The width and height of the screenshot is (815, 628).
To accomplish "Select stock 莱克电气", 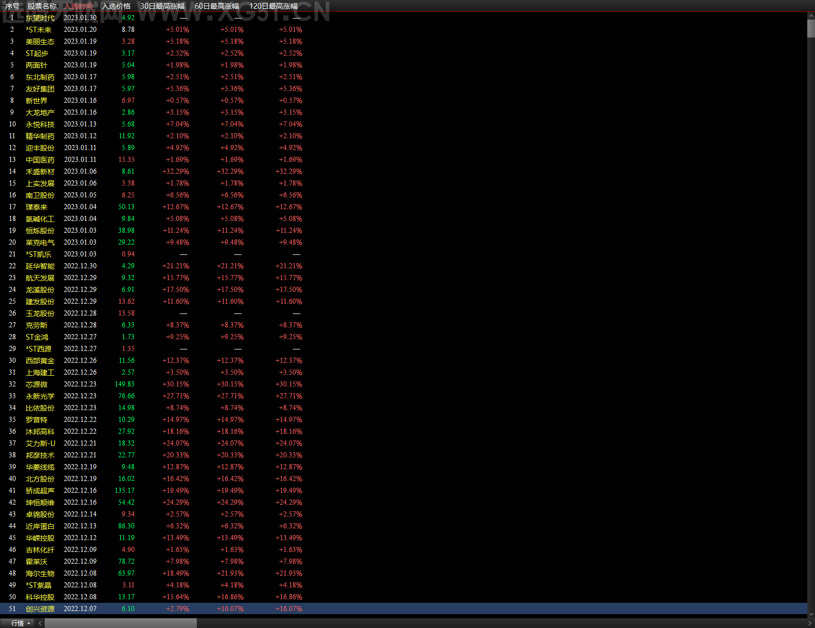I will 40,243.
